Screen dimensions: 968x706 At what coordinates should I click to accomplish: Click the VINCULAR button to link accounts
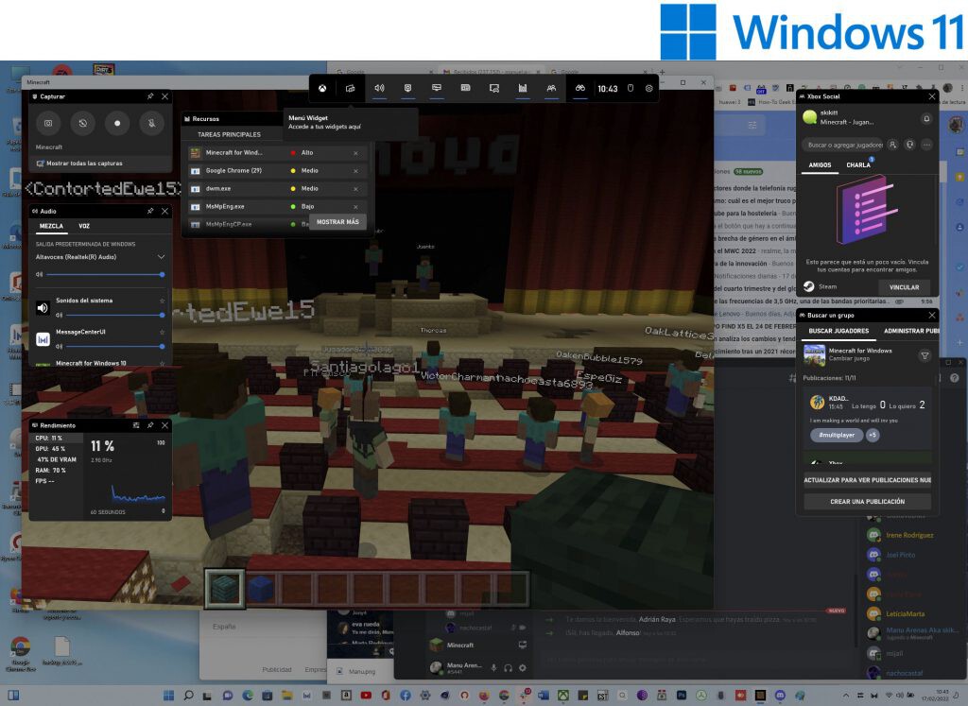coord(904,287)
